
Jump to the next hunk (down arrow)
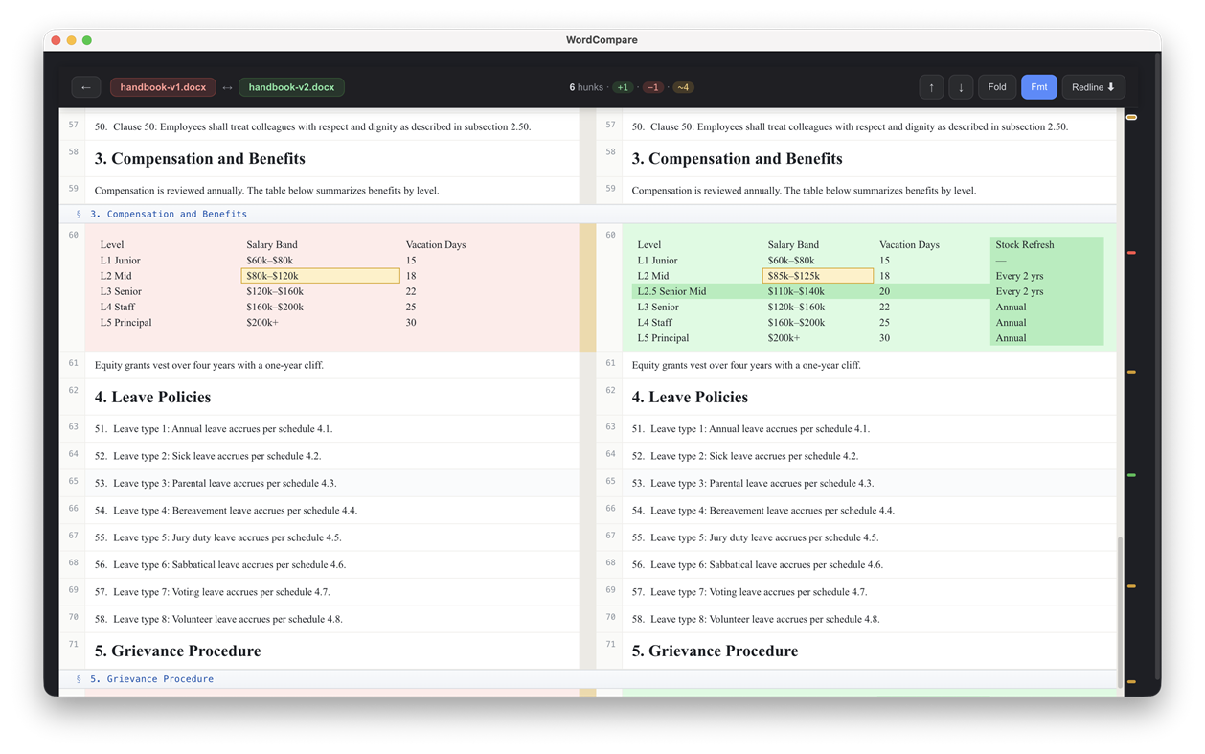point(961,87)
